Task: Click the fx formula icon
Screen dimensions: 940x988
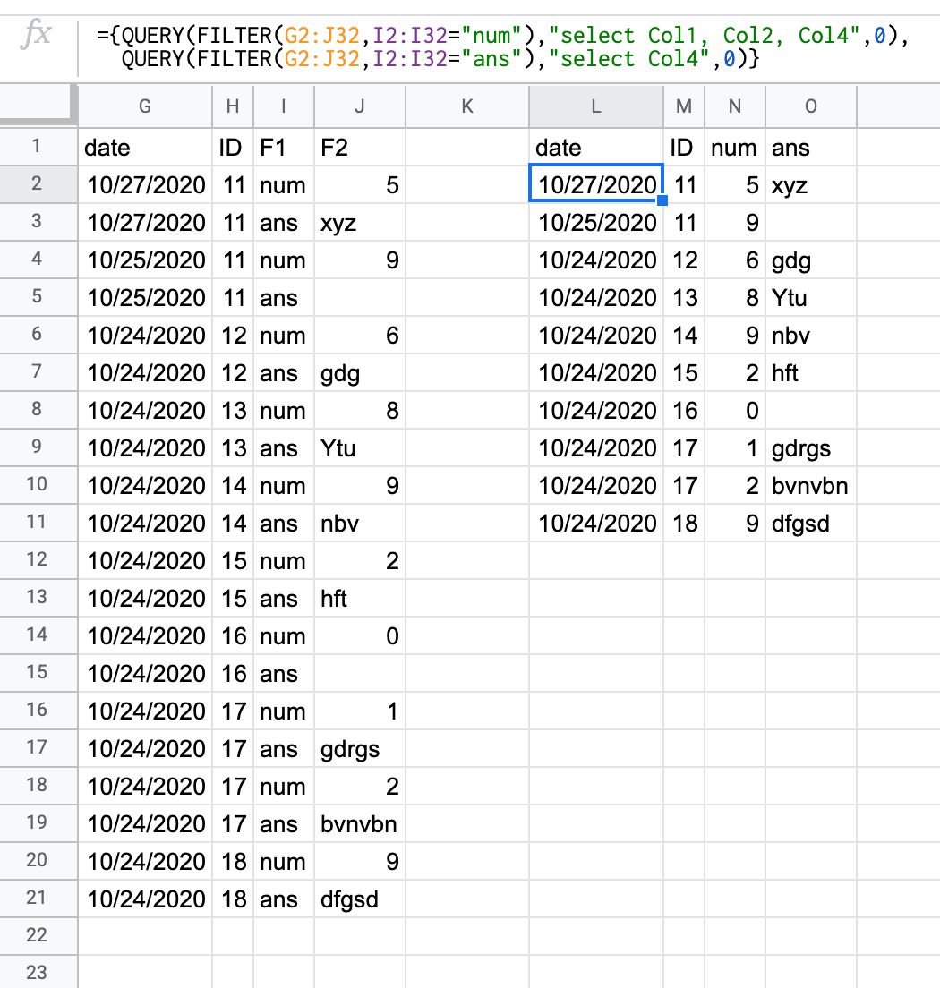Action: tap(35, 34)
